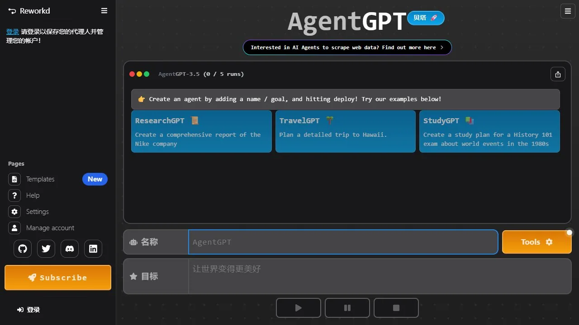Click the 'Create an agent' instruction message
Image resolution: width=579 pixels, height=325 pixels.
346,99
